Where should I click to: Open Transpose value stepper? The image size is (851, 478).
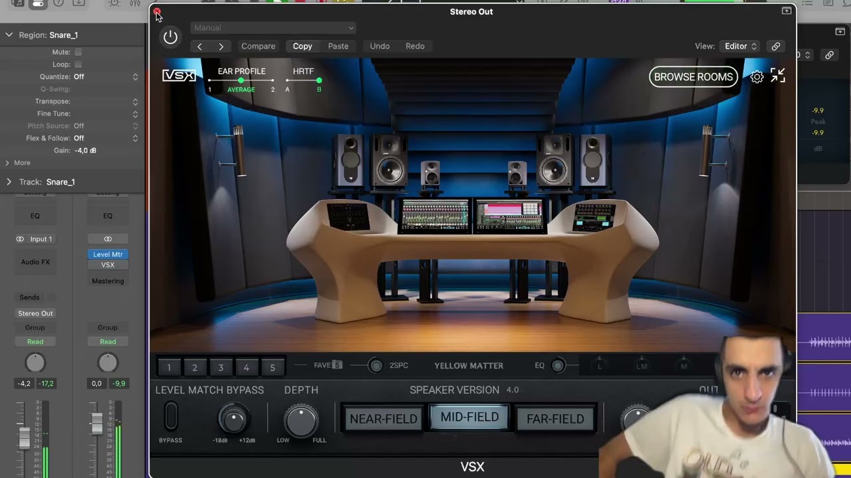(x=135, y=102)
